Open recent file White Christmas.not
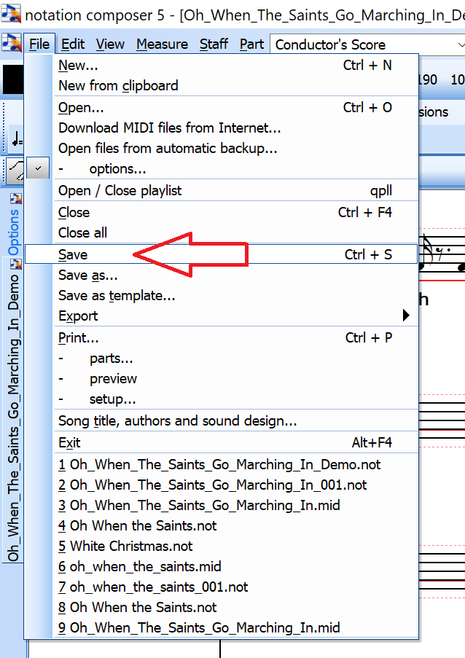The width and height of the screenshot is (465, 658). [131, 546]
